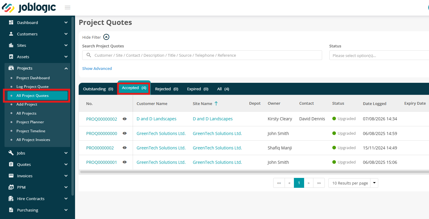The height and width of the screenshot is (219, 429).
Task: Click the Sites building icon
Action: [11, 45]
